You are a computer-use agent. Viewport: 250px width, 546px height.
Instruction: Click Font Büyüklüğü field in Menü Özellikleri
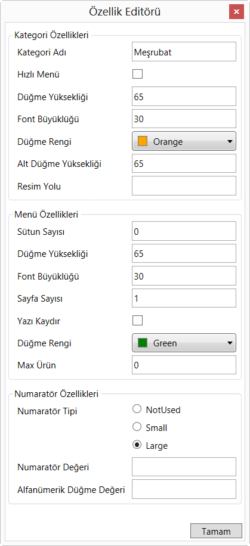184,275
